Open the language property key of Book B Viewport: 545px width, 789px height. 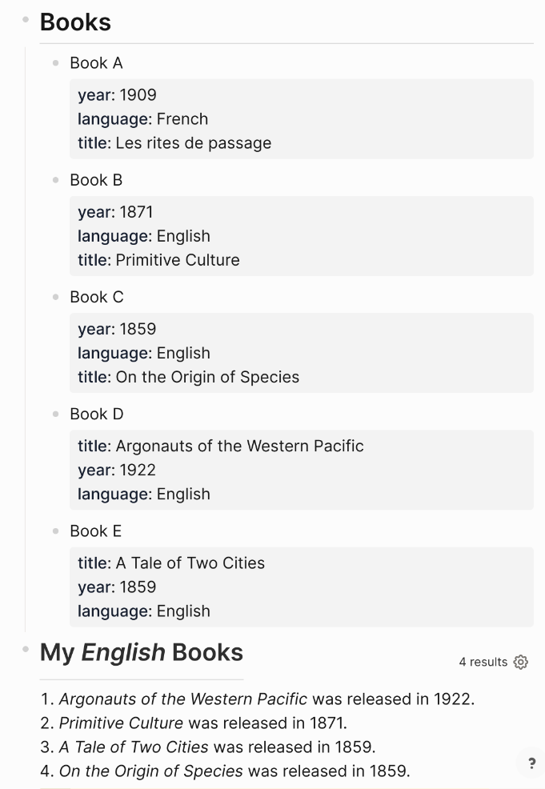113,236
